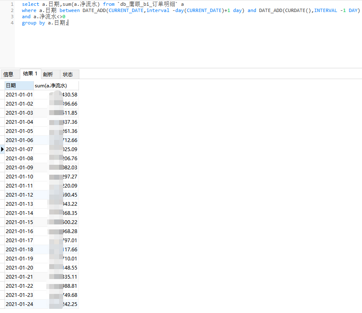
Task: Click the 'select' keyword on SQL line 1
Action: tap(31, 4)
